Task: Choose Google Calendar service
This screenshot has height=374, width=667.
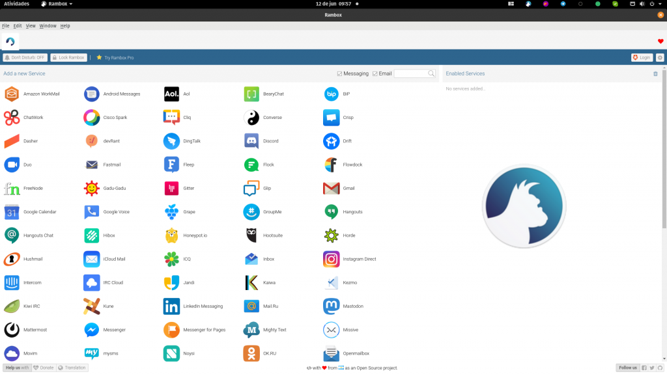Action: tap(30, 211)
